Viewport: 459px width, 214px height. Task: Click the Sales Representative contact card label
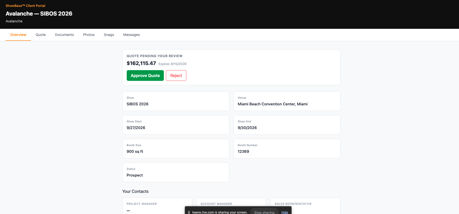pos(293,204)
